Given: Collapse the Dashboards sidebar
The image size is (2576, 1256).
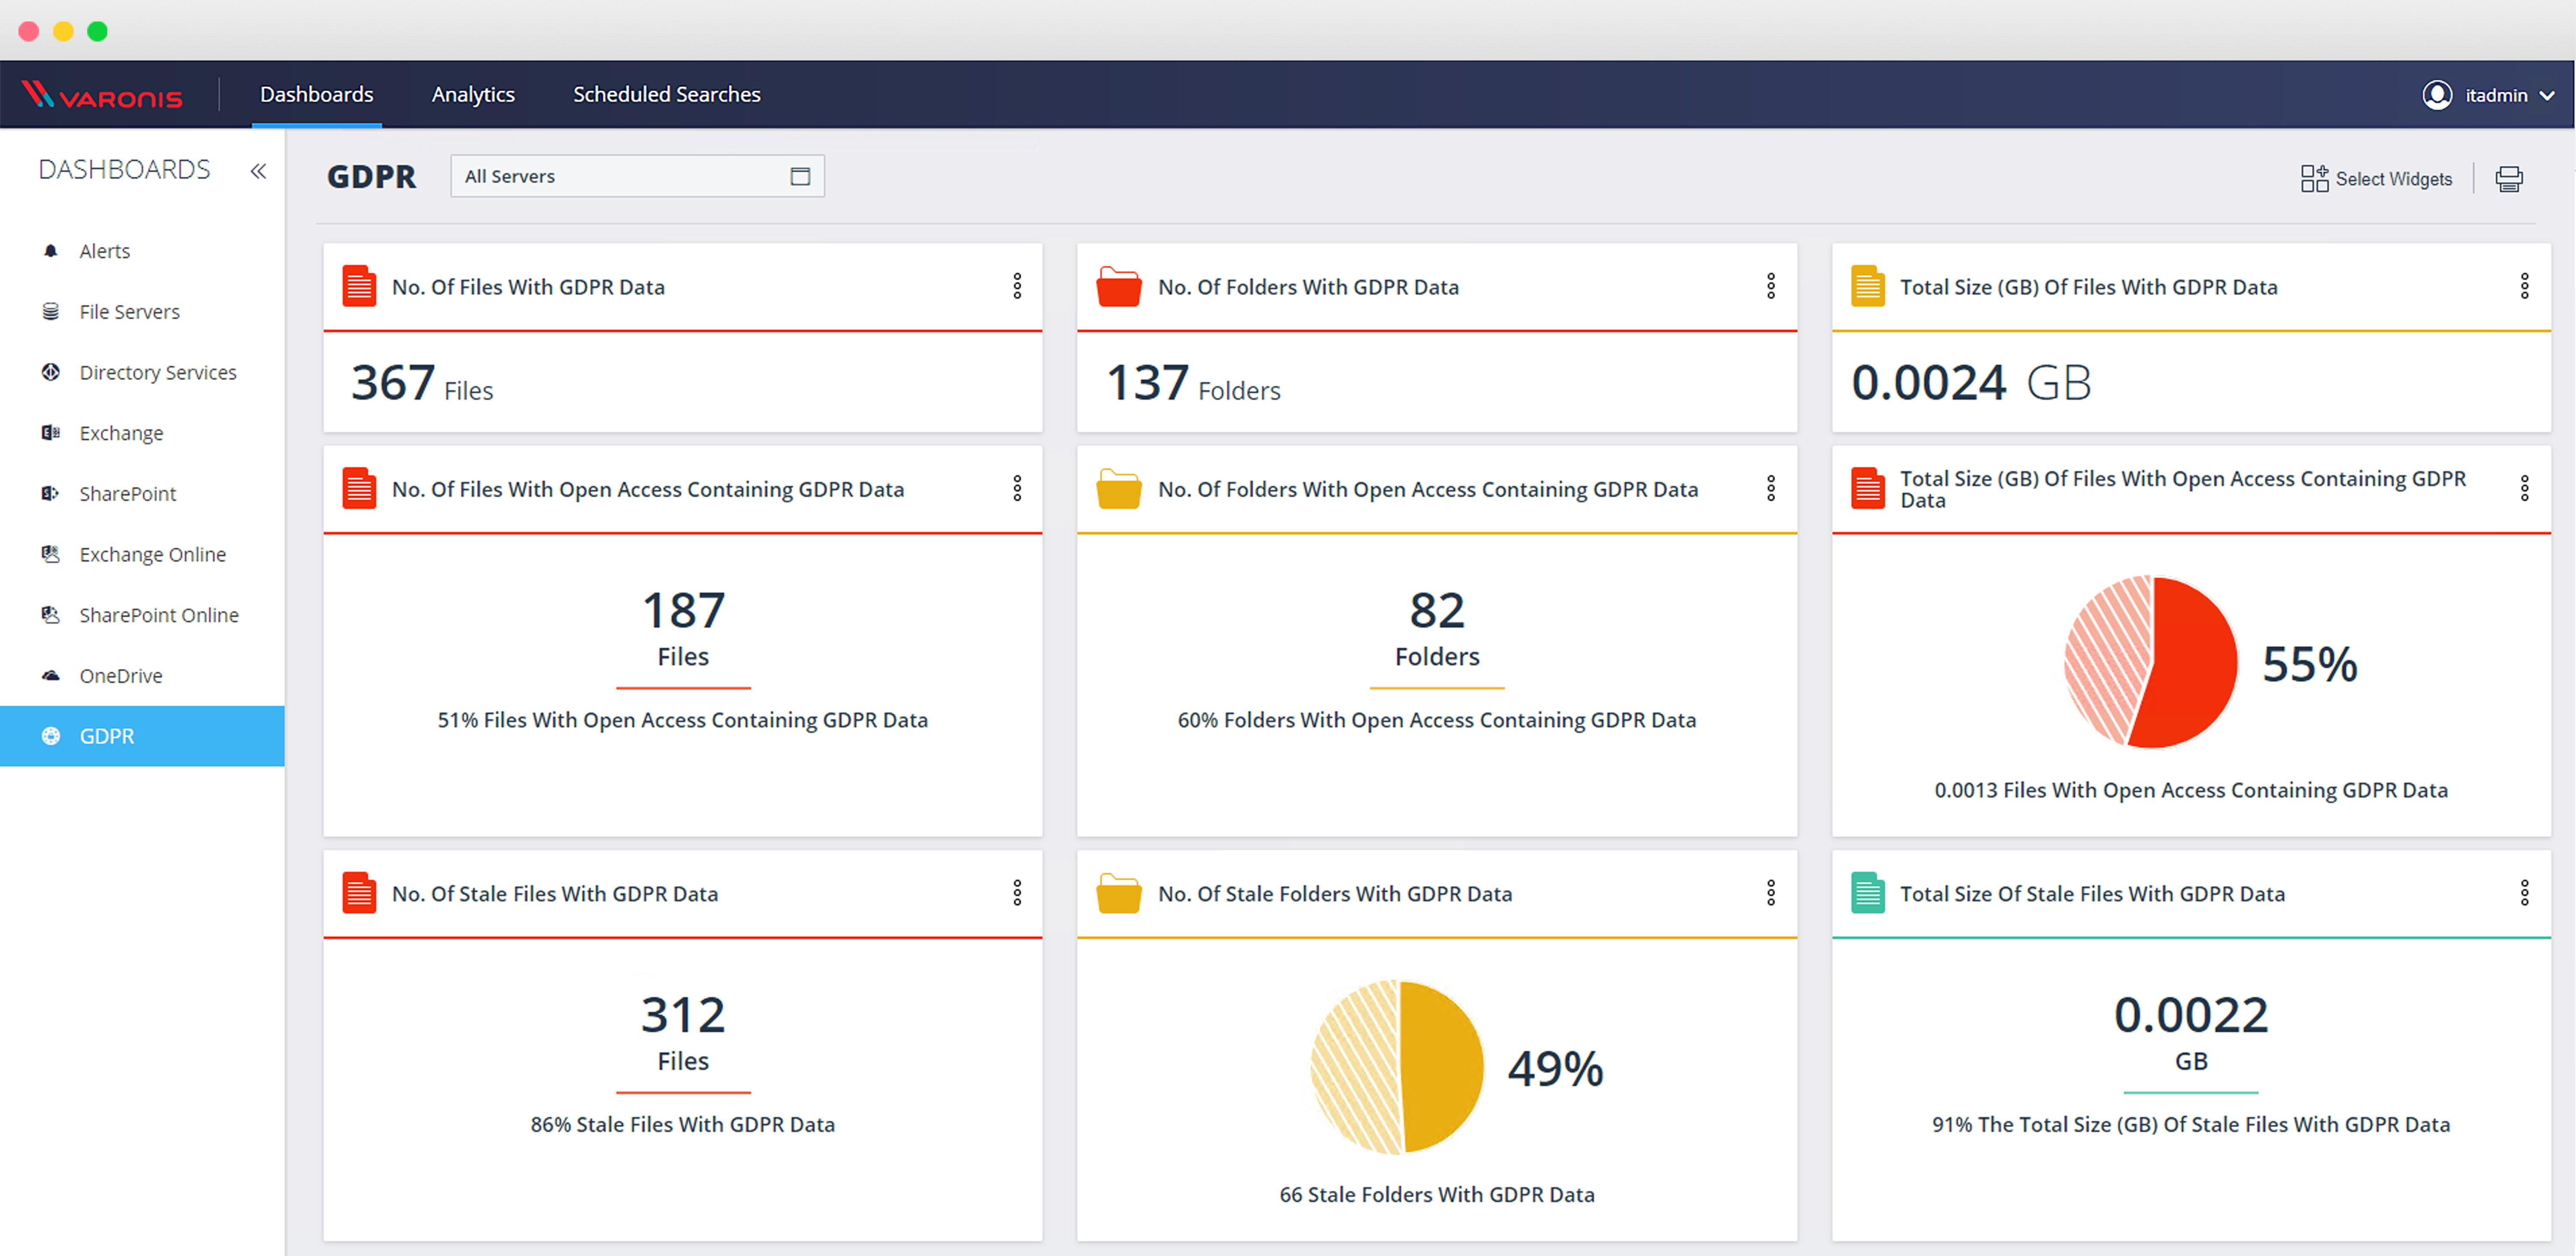Looking at the screenshot, I should coord(258,171).
